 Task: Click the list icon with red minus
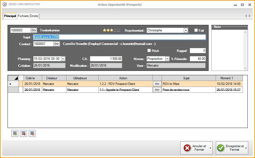tap(23, 133)
